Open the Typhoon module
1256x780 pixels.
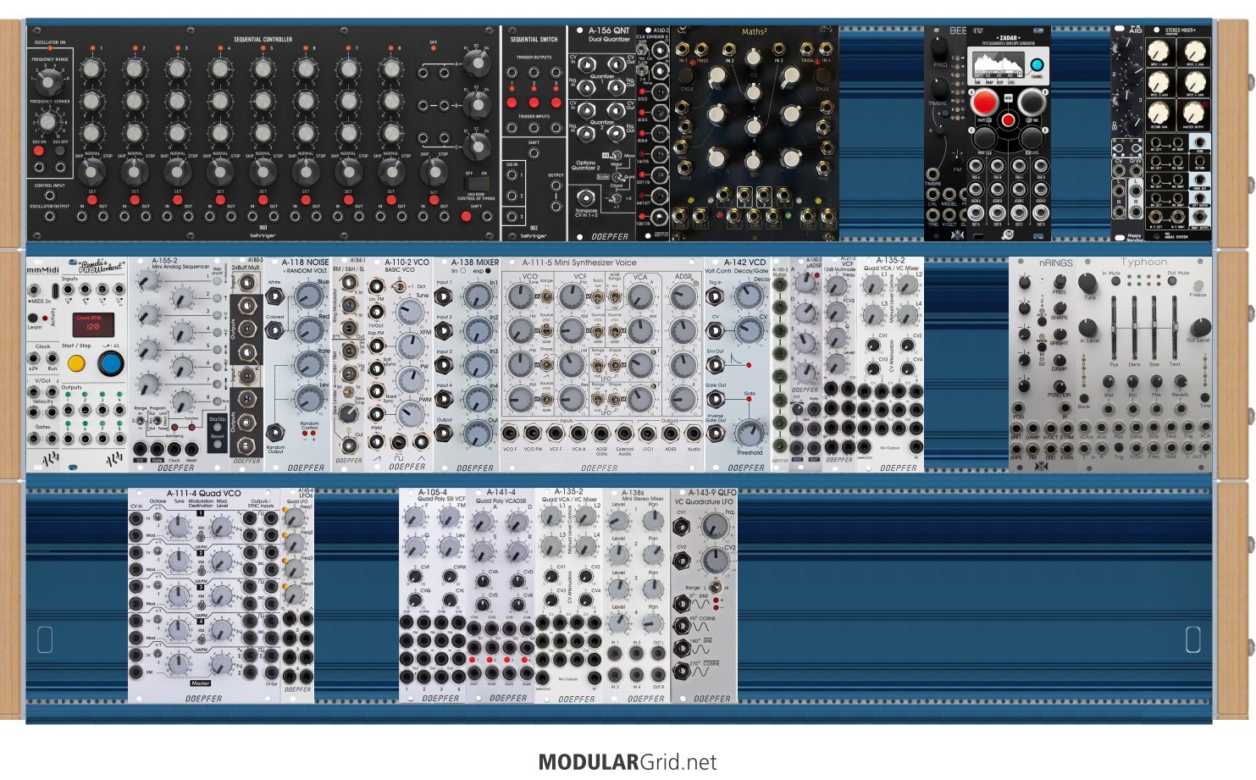coord(1144,364)
